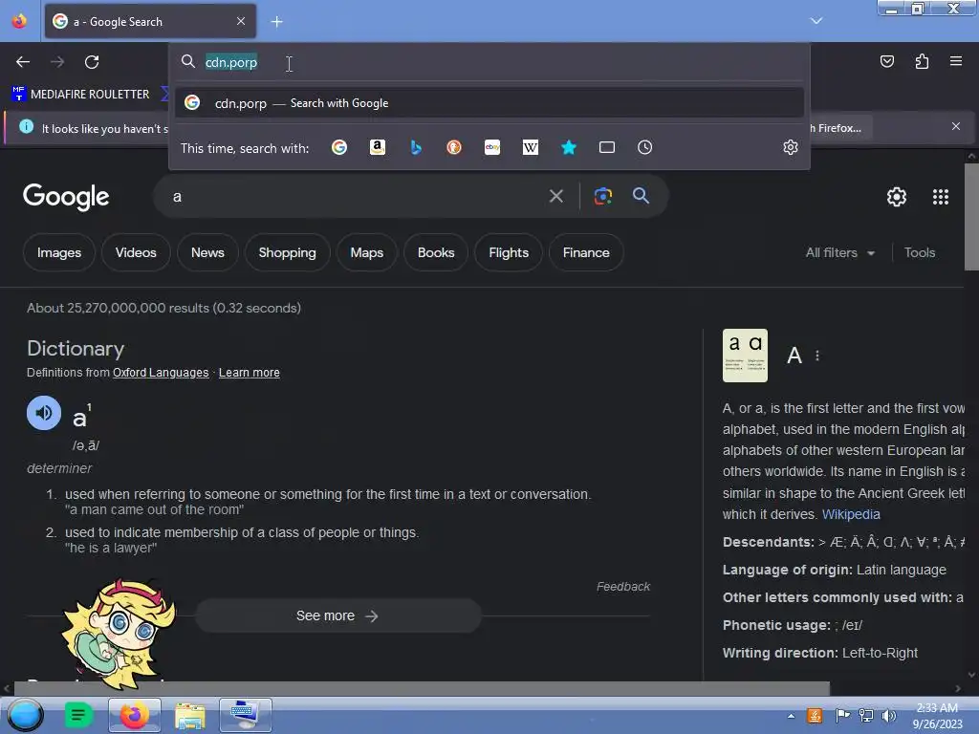The image size is (979, 734).
Task: List all tabs with the chevron button
Action: pyautogui.click(x=816, y=21)
